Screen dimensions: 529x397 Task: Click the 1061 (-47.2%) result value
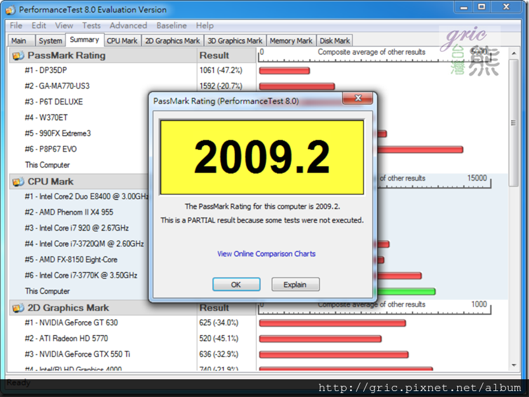tap(220, 70)
